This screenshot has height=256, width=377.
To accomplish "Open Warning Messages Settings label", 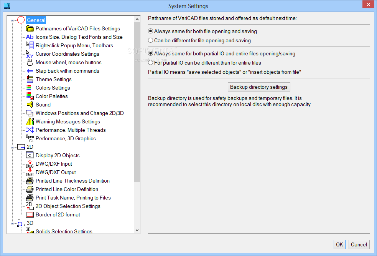I will [x=68, y=121].
